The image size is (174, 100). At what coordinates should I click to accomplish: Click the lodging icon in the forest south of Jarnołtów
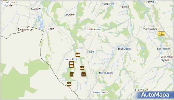pos(72,74)
